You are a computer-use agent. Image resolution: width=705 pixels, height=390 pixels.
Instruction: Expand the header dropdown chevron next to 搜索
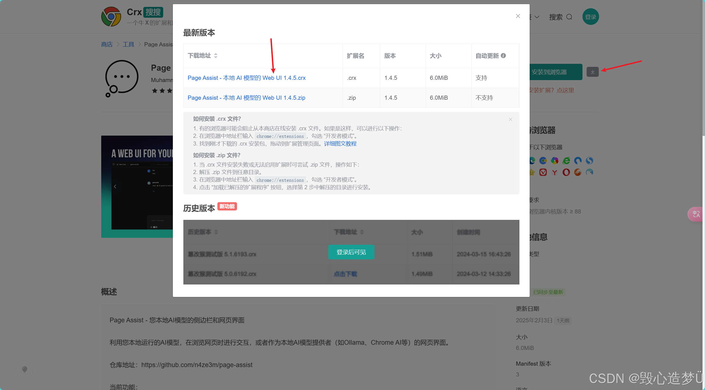pos(537,17)
